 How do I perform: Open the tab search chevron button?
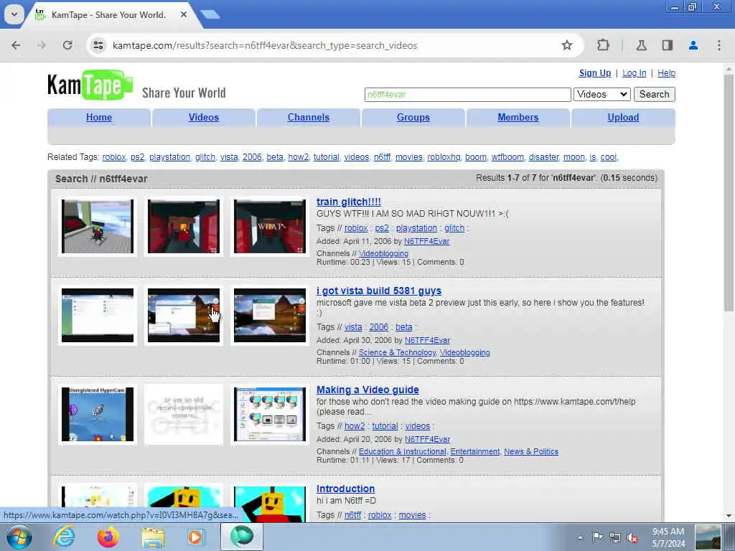[x=14, y=14]
